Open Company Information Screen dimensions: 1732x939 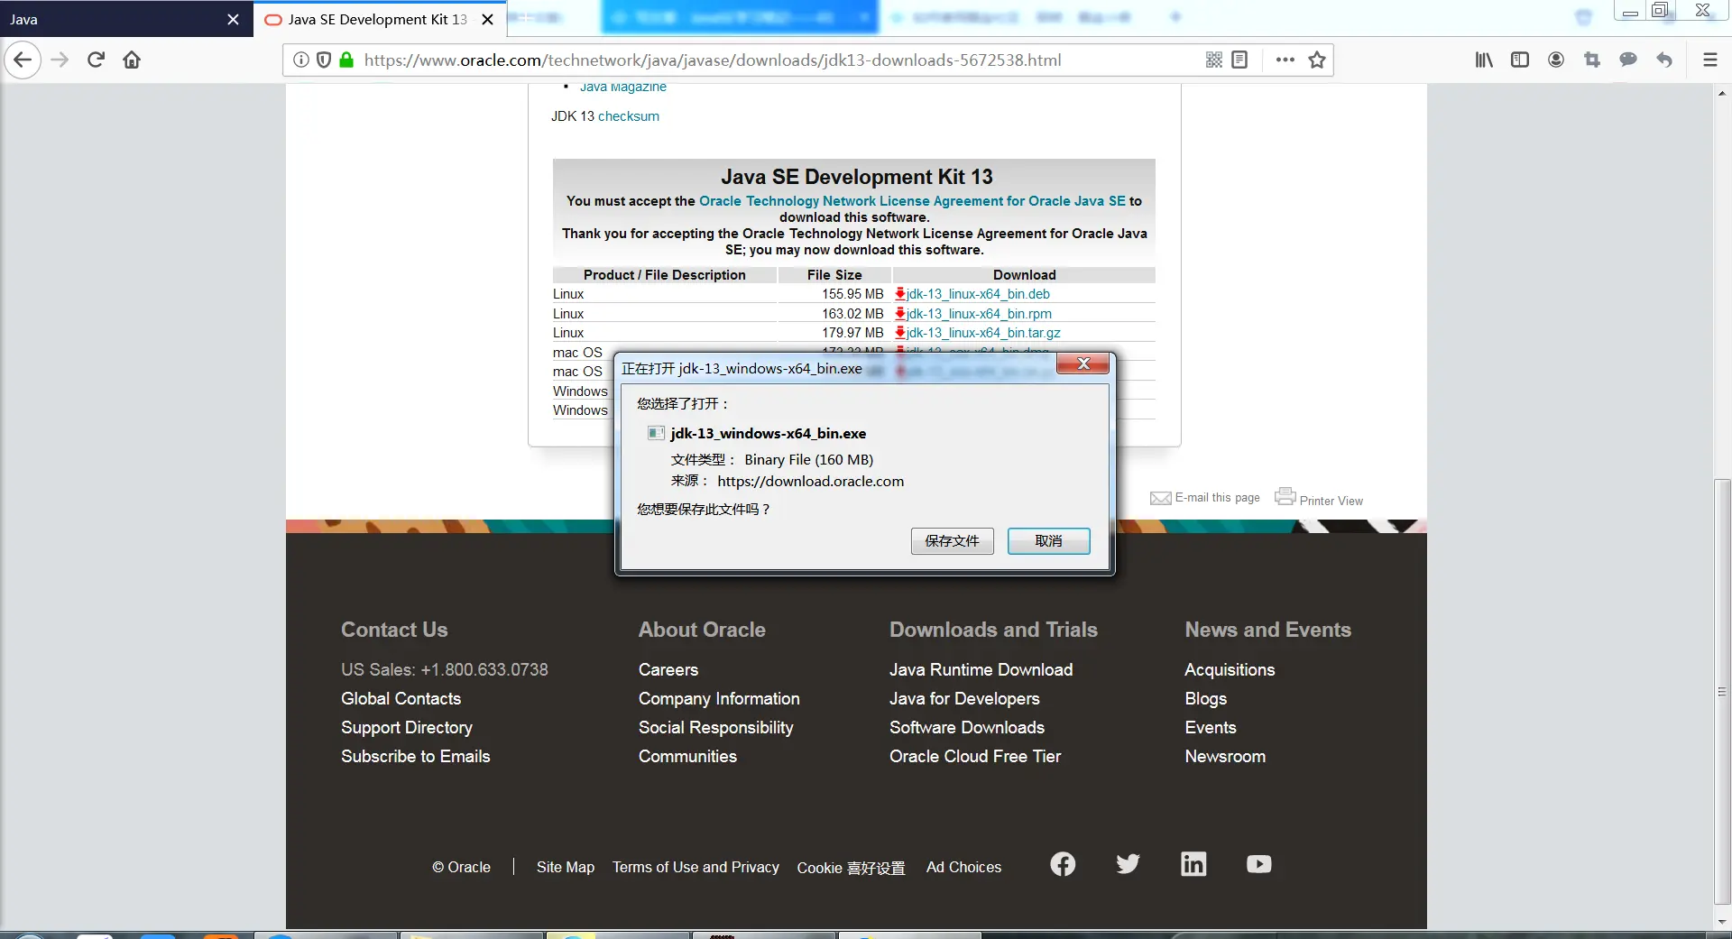(719, 699)
